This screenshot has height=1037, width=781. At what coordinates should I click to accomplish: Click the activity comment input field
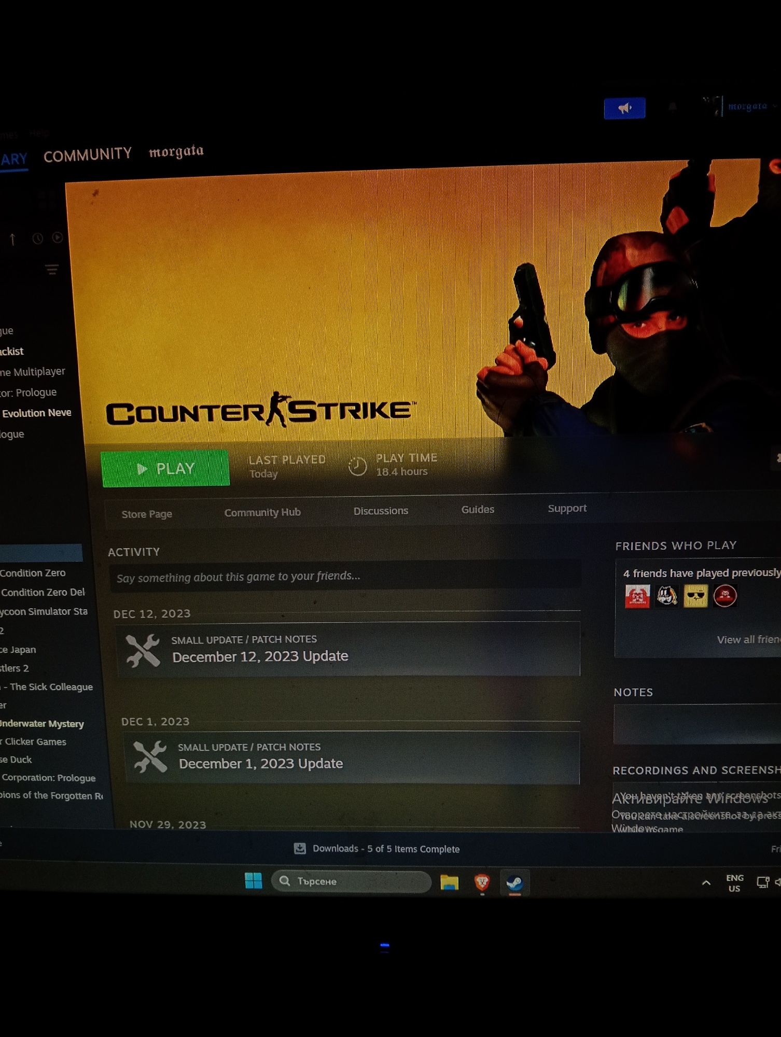point(345,577)
